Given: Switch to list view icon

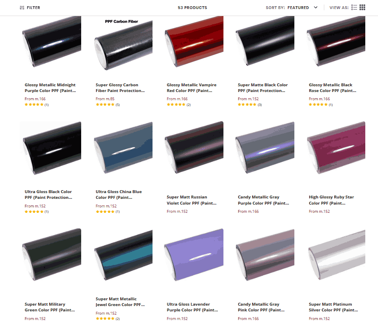Looking at the screenshot, I should (354, 7).
